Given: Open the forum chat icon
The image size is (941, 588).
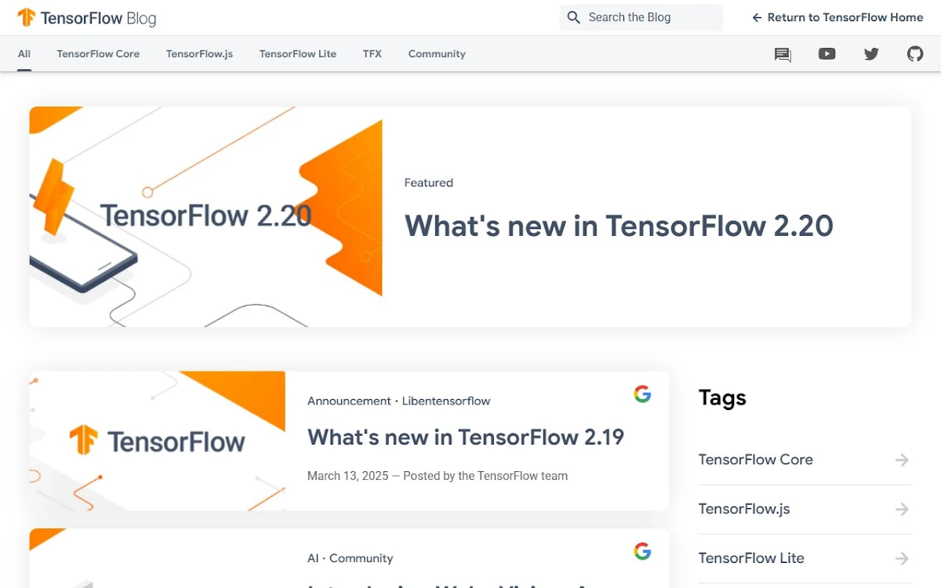Looking at the screenshot, I should 783,54.
